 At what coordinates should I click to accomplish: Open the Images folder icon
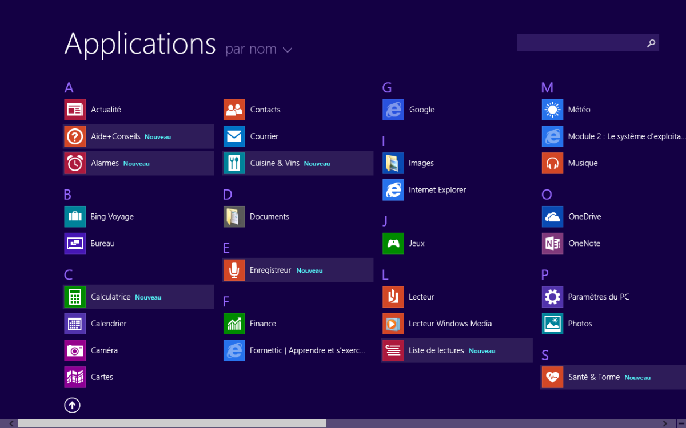pos(393,163)
